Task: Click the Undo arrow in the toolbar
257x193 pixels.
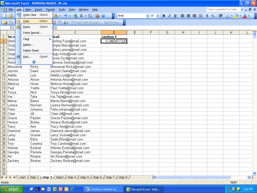Action: 66,16
